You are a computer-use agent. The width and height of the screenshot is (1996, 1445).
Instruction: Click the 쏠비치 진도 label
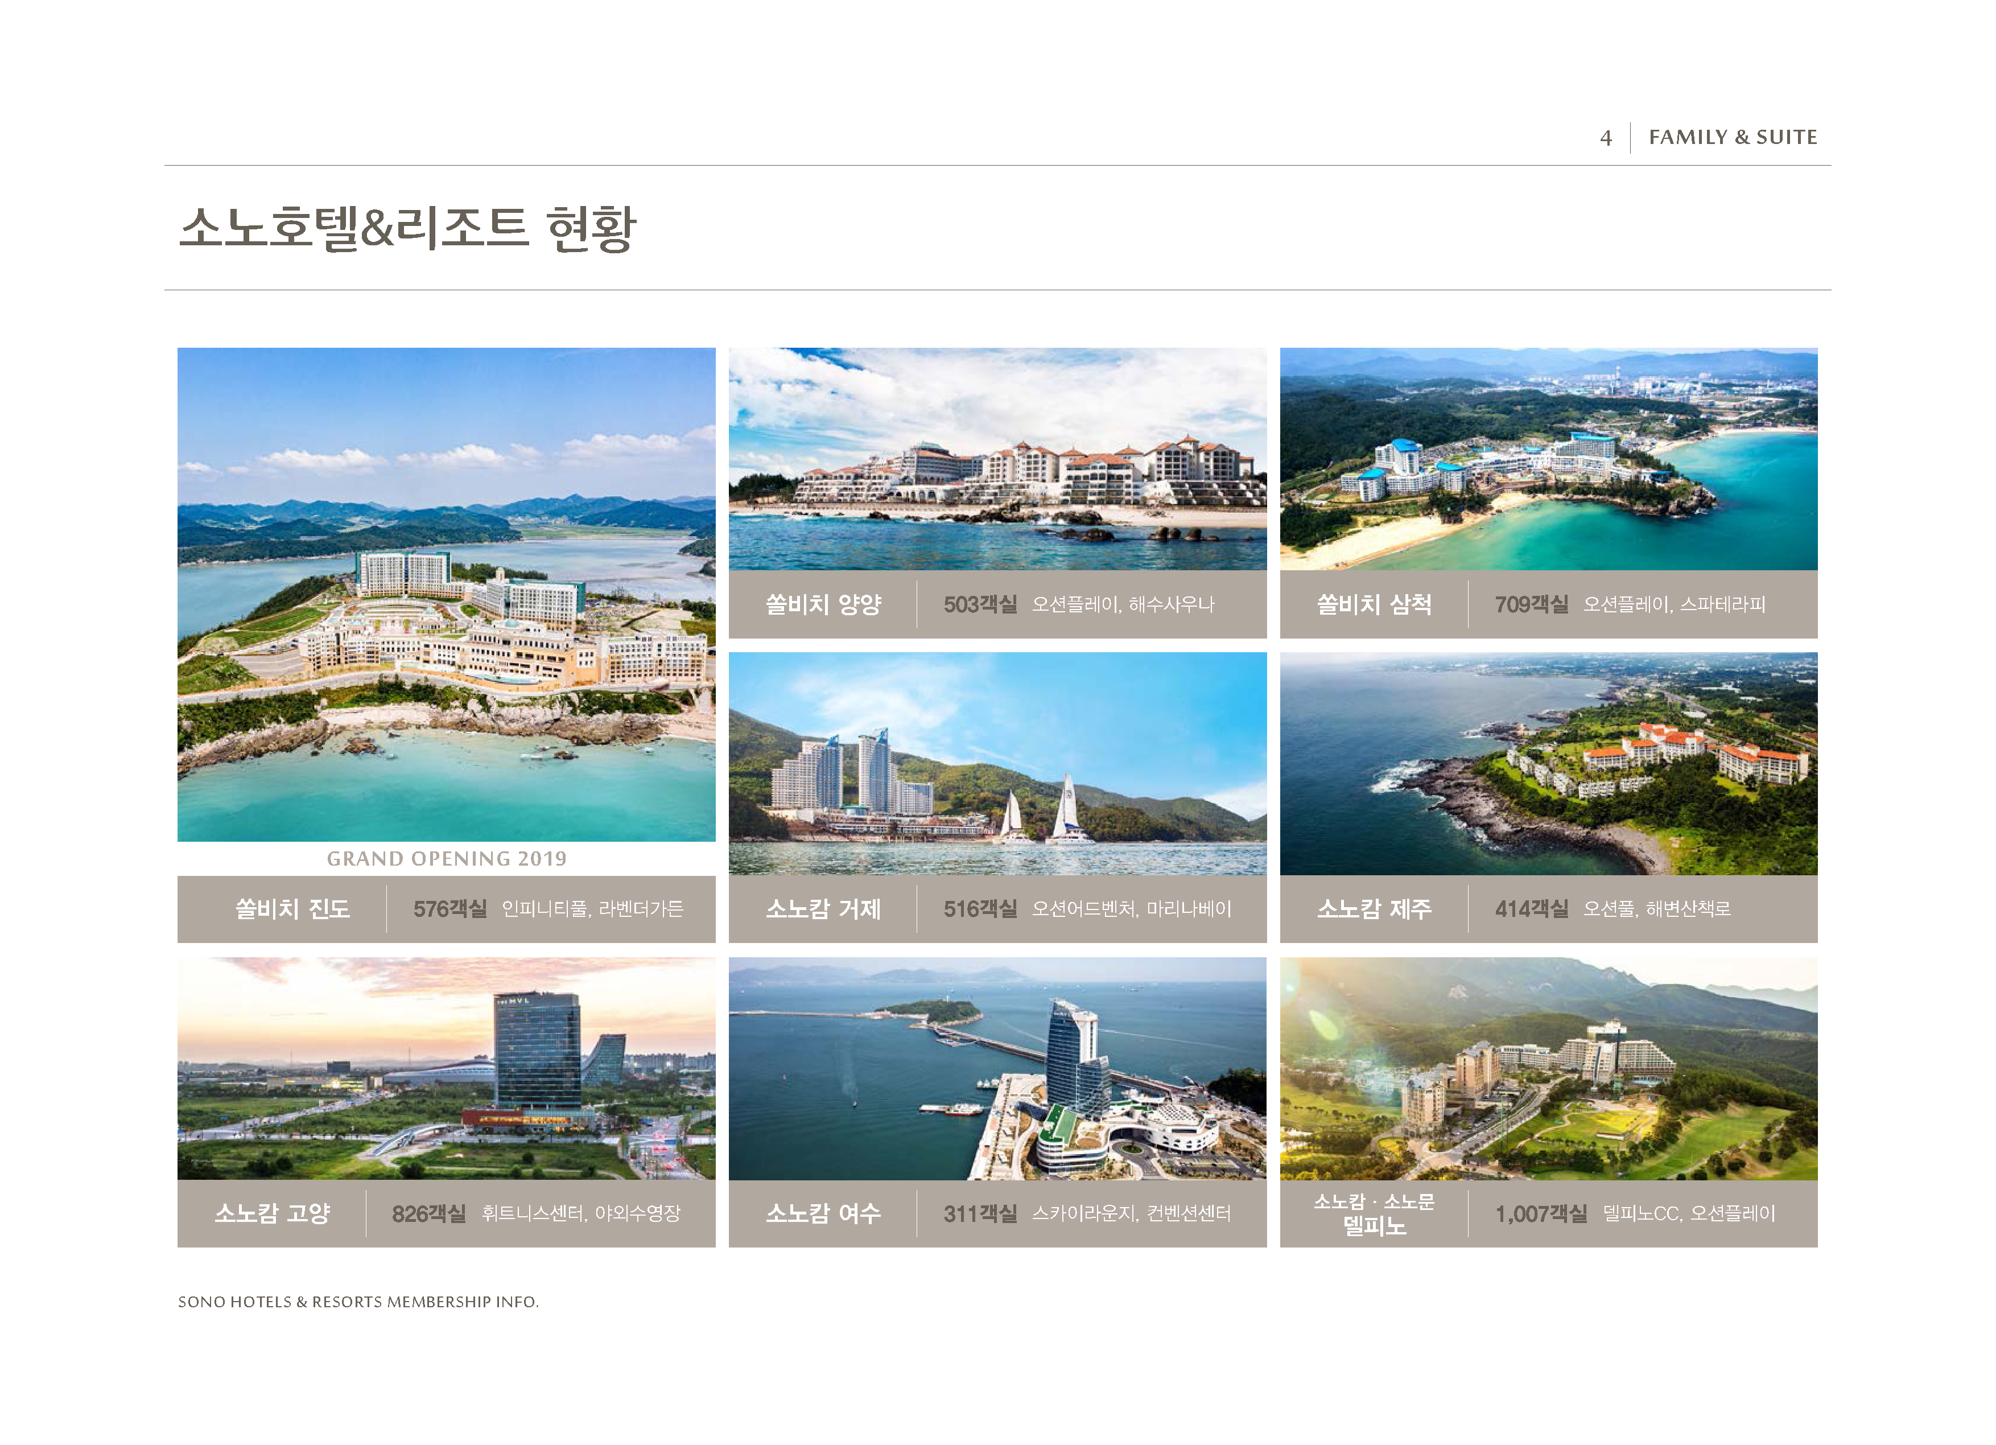(292, 909)
